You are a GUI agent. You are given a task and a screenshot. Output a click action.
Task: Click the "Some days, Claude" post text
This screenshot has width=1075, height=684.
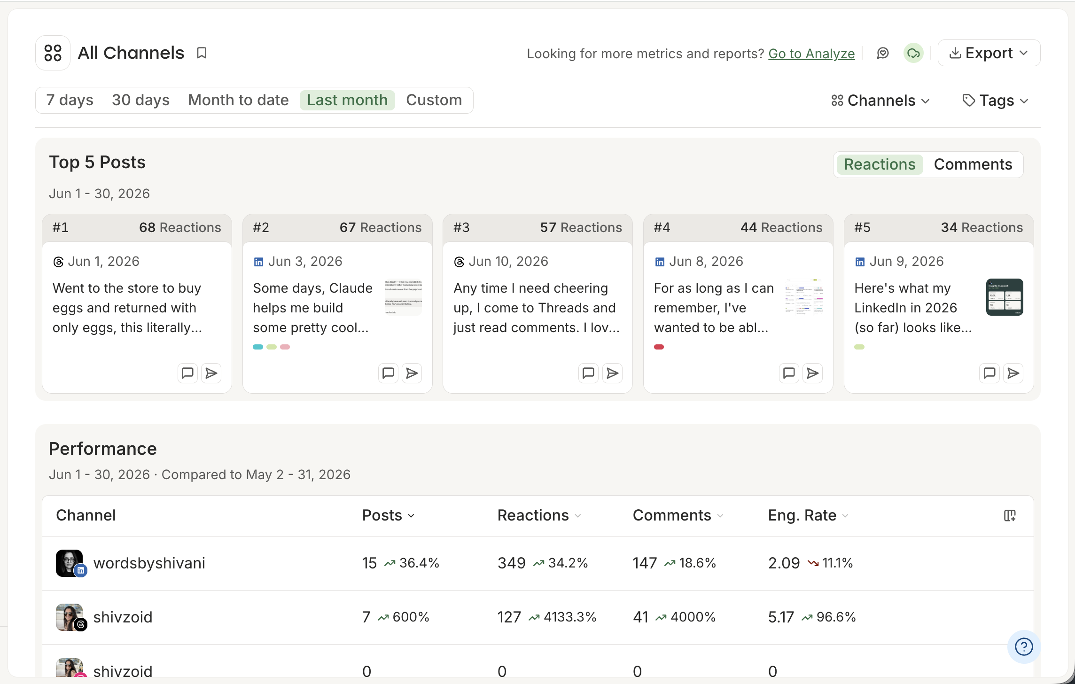tap(313, 308)
